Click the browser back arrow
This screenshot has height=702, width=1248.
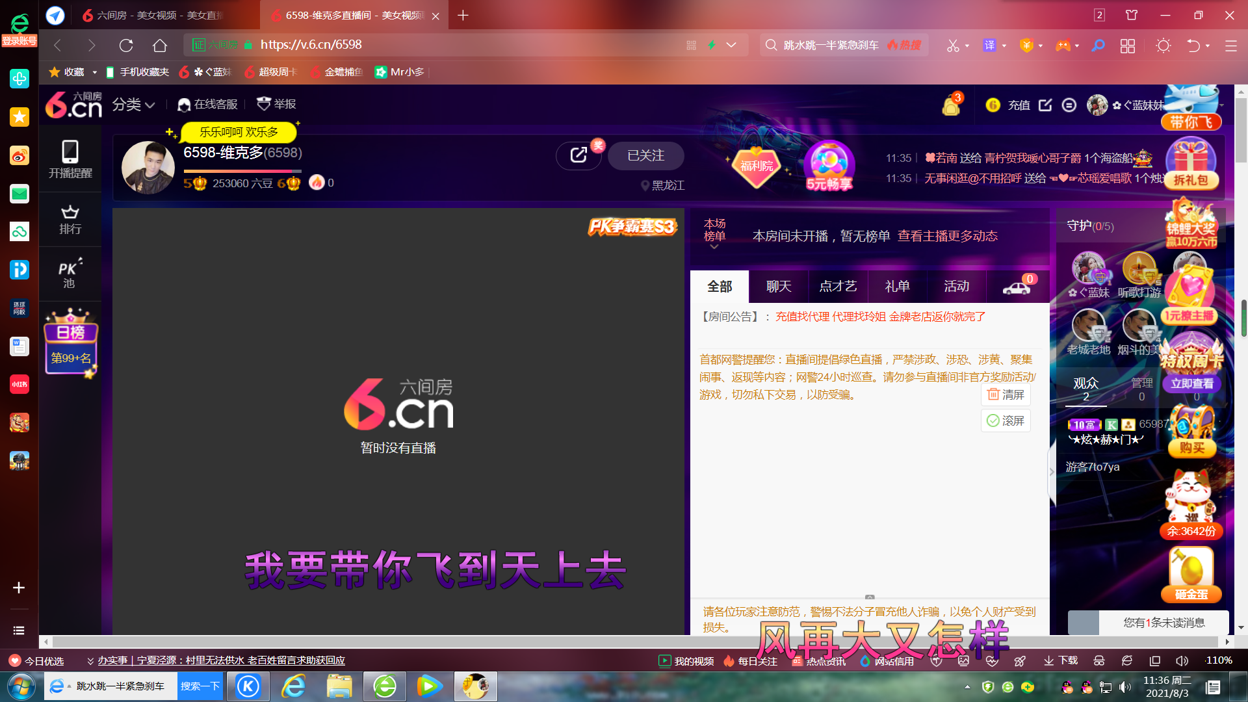(57, 45)
